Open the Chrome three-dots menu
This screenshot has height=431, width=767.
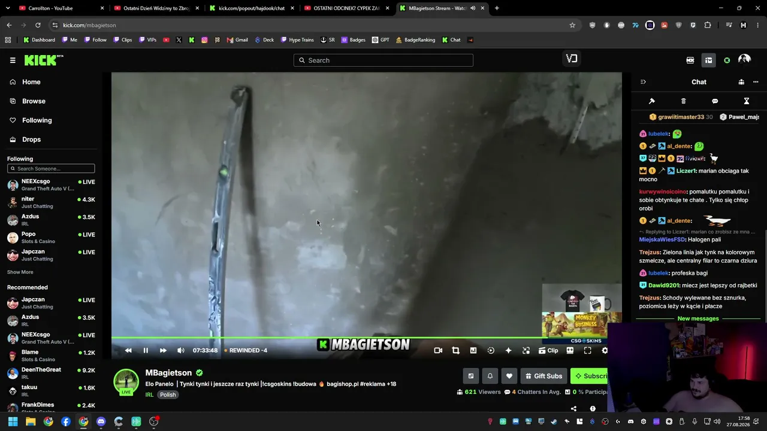758,25
